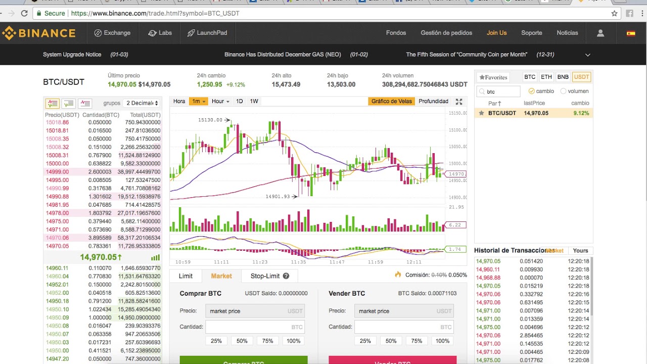Toggle favorite star for BTC/USDT
Viewport: 647px width, 364px height.
click(481, 113)
